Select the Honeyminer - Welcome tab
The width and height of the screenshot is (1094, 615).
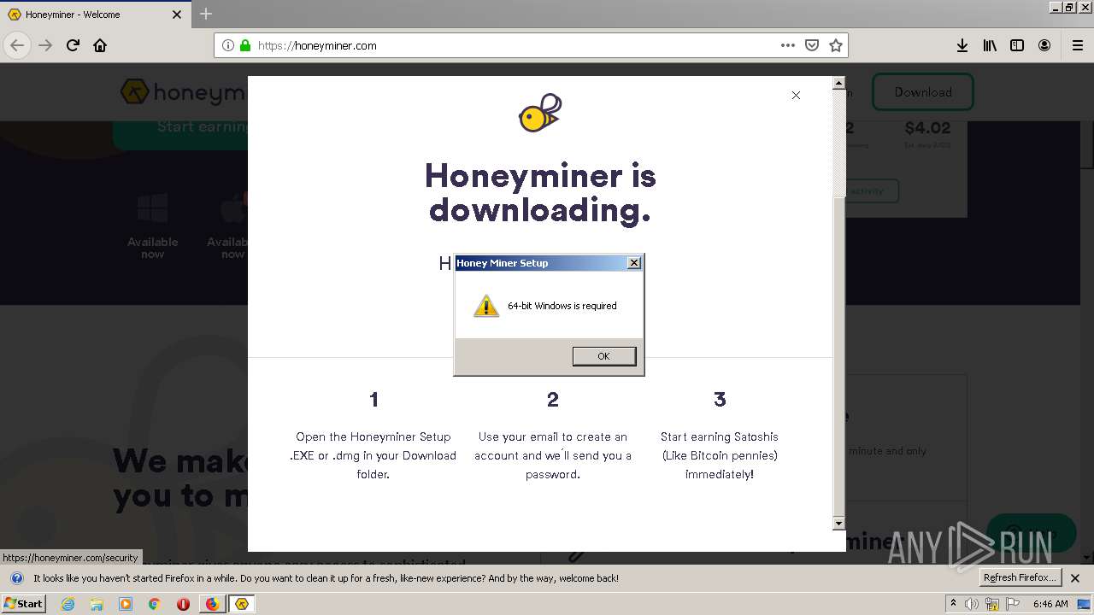click(96, 15)
